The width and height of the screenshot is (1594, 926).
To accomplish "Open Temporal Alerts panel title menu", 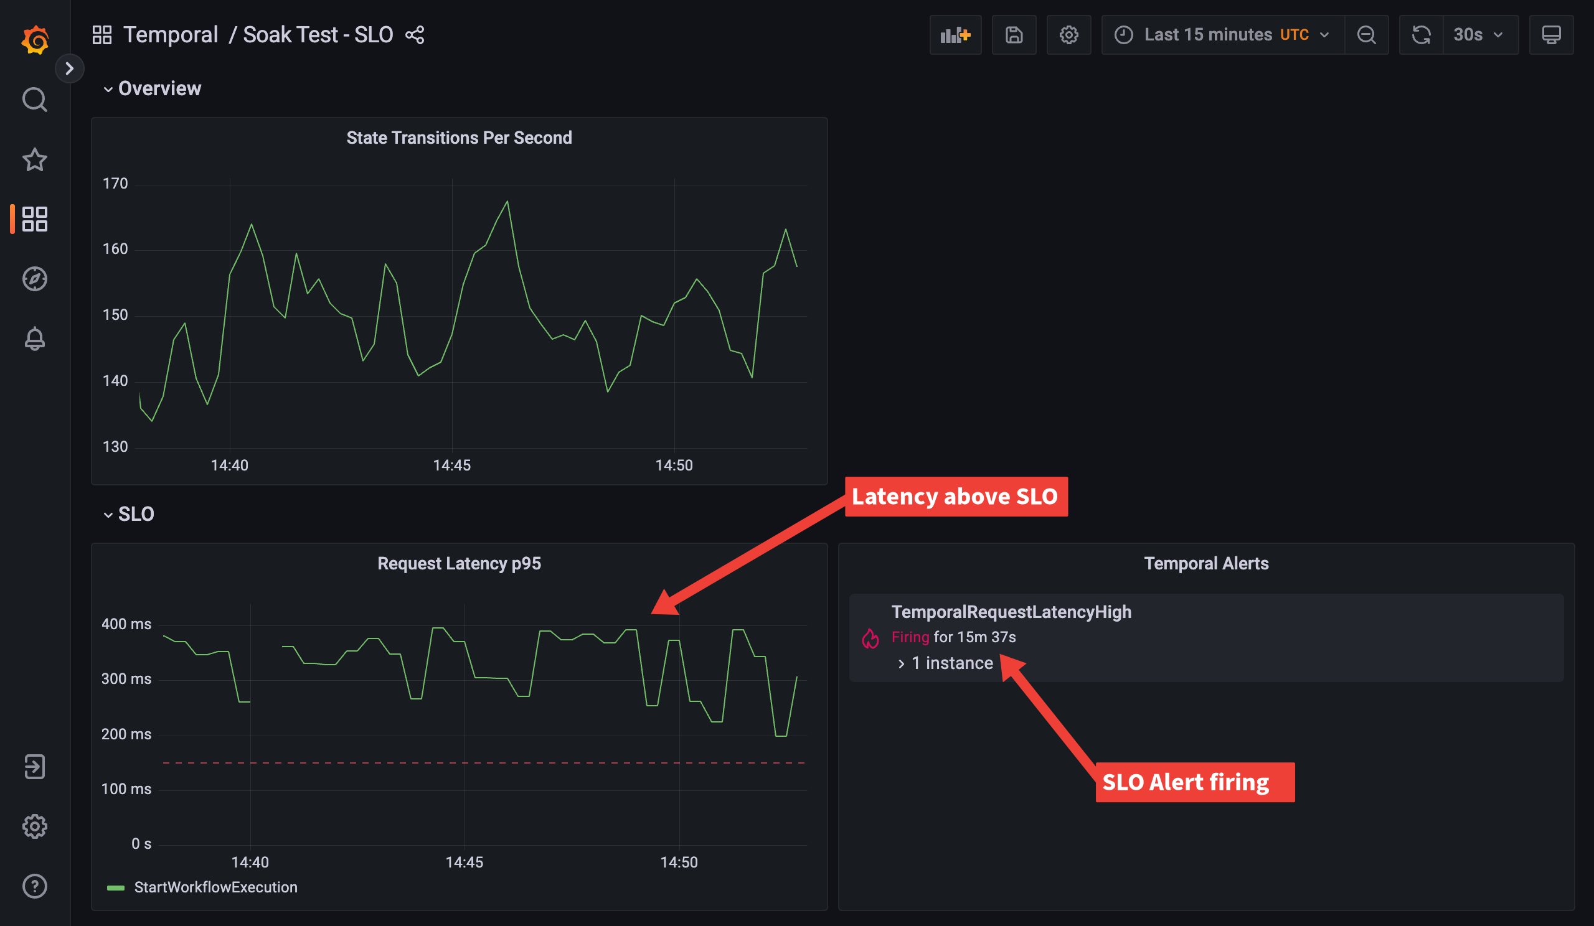I will pos(1206,563).
